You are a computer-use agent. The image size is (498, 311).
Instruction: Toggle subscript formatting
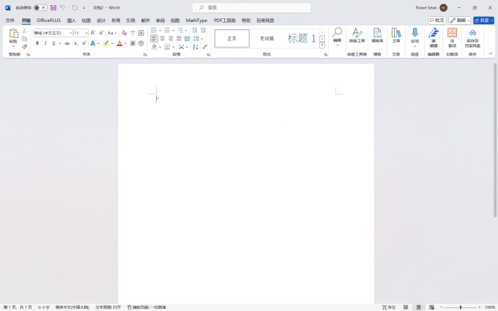pyautogui.click(x=75, y=43)
